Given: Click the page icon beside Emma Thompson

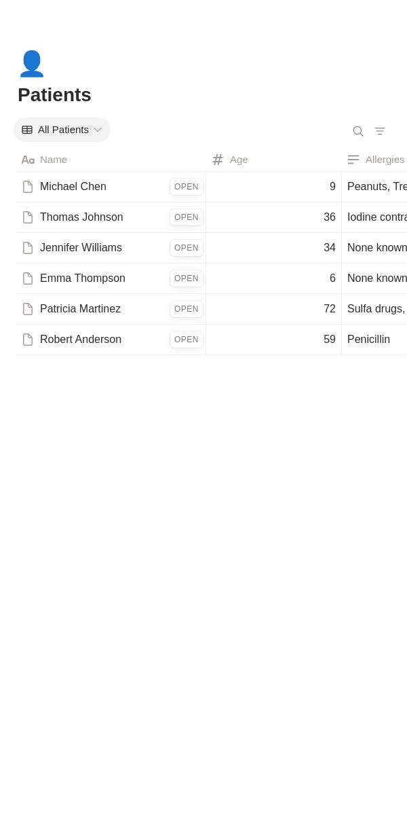Looking at the screenshot, I should [28, 278].
